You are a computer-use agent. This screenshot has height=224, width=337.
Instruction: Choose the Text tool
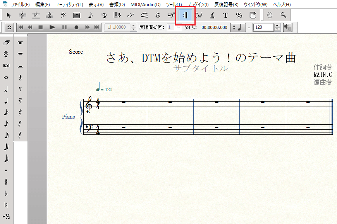[x=225, y=15]
